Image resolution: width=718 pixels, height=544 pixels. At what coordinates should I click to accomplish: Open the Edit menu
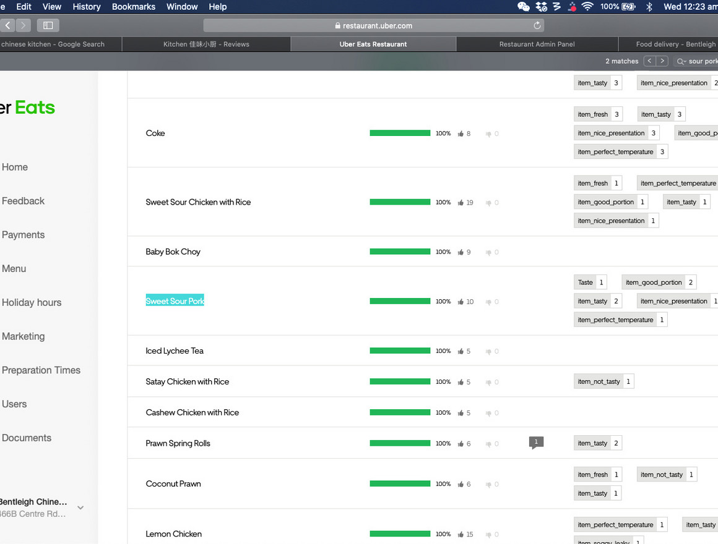coord(24,6)
